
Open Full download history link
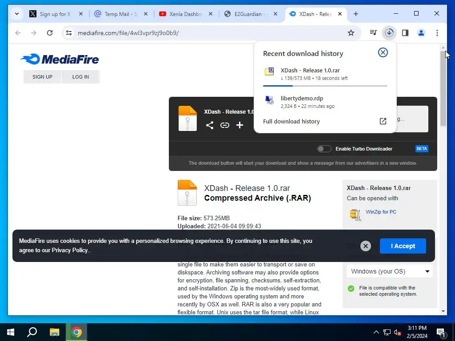(291, 122)
